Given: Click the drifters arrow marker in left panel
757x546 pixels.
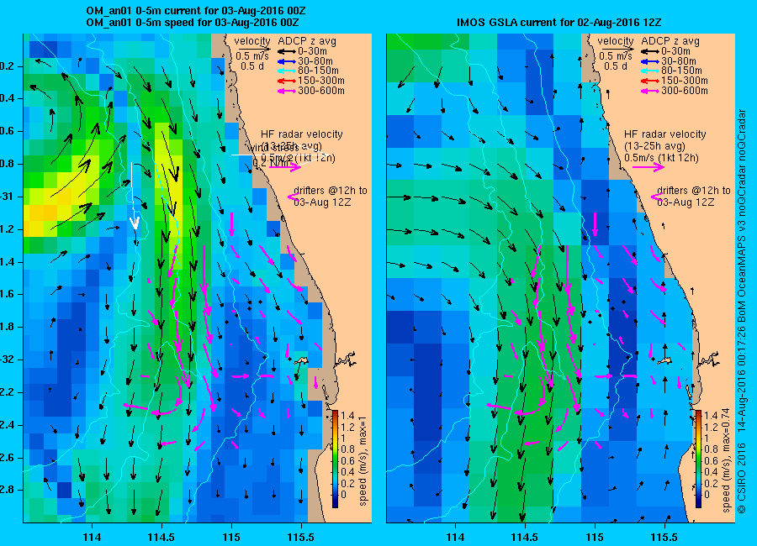Looking at the screenshot, I should tap(292, 197).
